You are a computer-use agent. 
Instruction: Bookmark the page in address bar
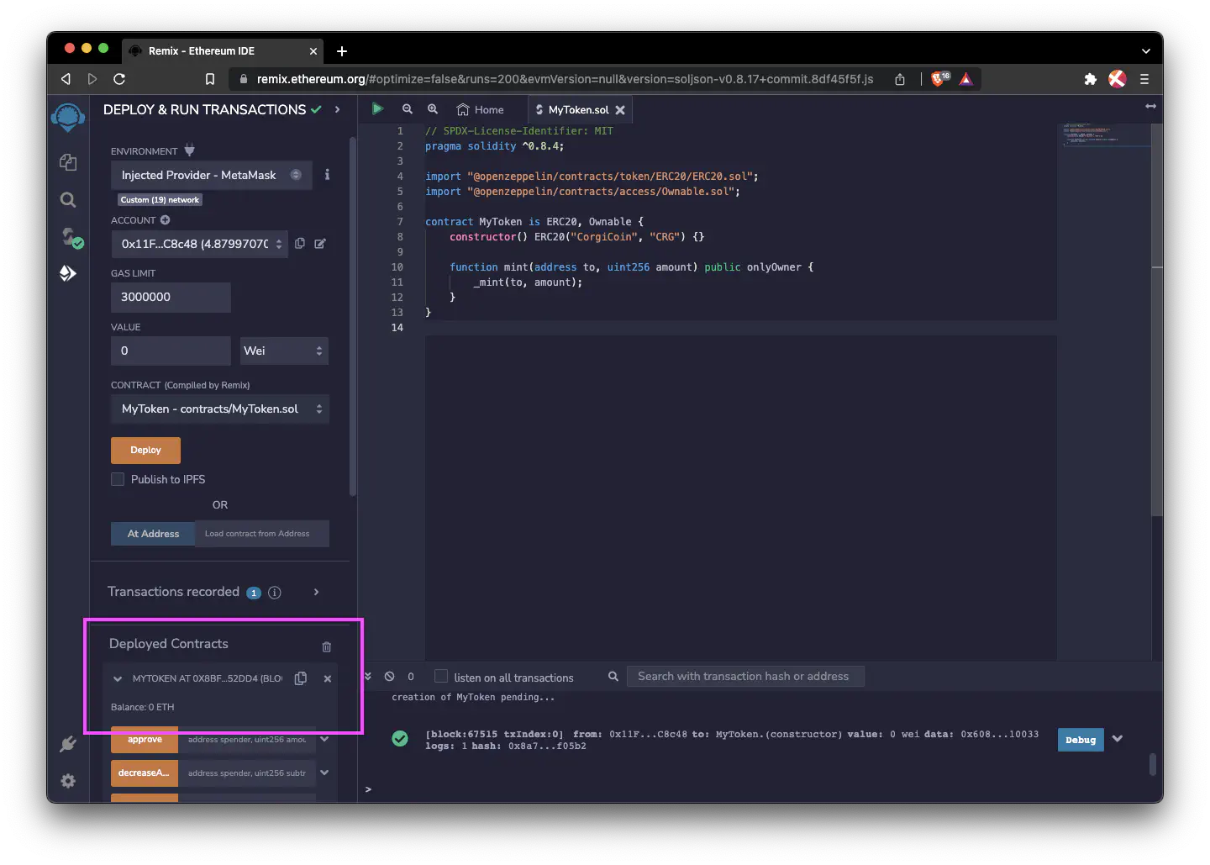click(x=210, y=79)
